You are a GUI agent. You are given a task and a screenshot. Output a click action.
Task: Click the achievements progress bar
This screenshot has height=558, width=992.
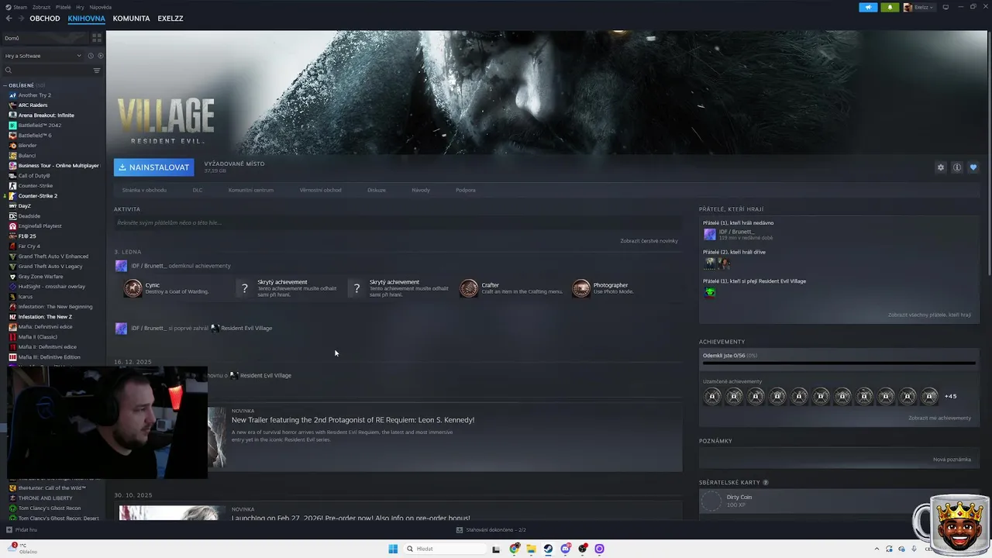tap(839, 363)
